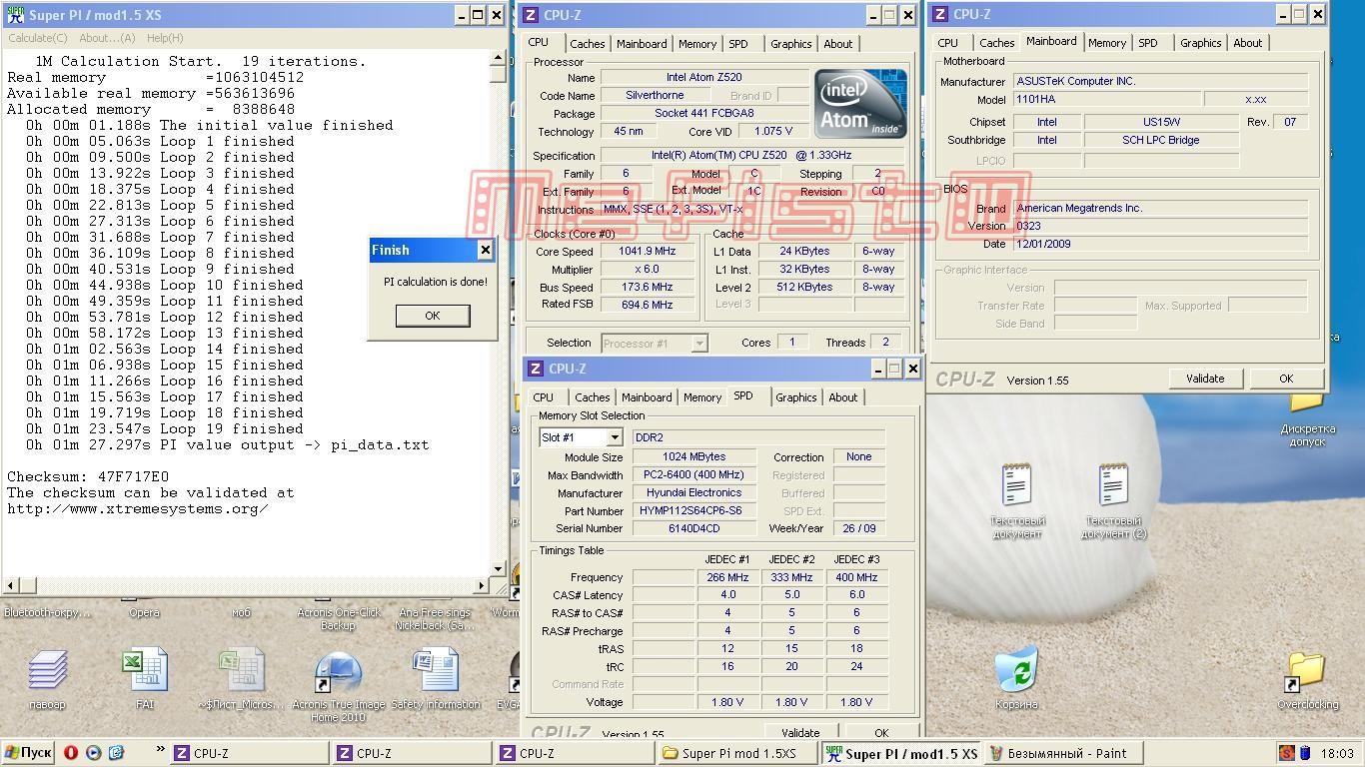1365x767 pixels.
Task: Click the BIOS date 12/01/2009 field
Action: [x=1160, y=244]
